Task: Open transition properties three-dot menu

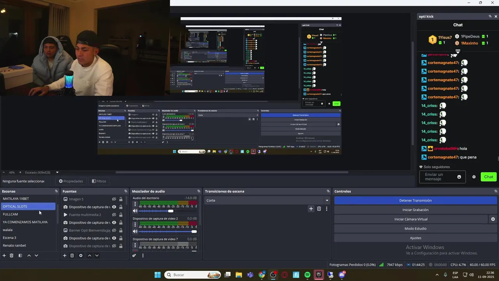Action: [327, 209]
